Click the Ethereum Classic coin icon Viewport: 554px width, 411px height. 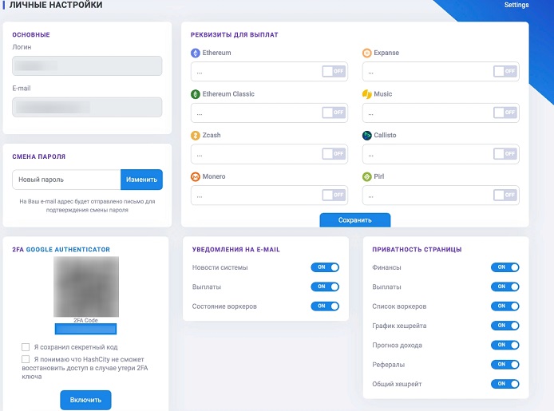tap(196, 94)
